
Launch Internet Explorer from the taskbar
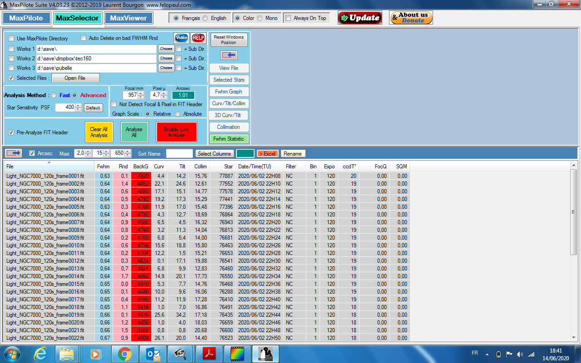tap(40, 354)
